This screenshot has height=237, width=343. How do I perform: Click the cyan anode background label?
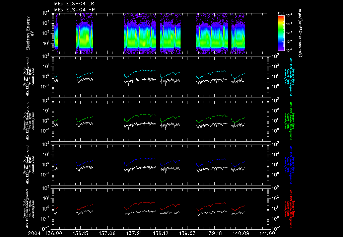pyautogui.click(x=289, y=77)
